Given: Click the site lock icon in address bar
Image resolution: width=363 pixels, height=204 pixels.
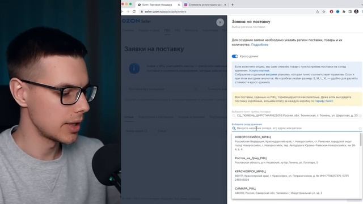Looking at the screenshot, I should click(x=142, y=11).
